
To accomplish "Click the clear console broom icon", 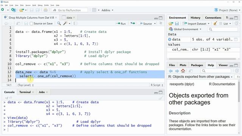I will (161, 97).
